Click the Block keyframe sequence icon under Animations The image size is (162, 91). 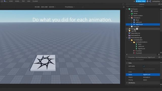coord(134,20)
